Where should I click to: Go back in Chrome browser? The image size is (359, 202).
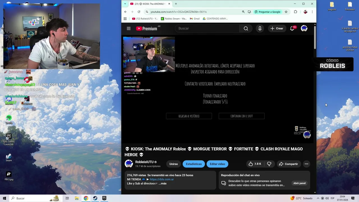(x=125, y=12)
